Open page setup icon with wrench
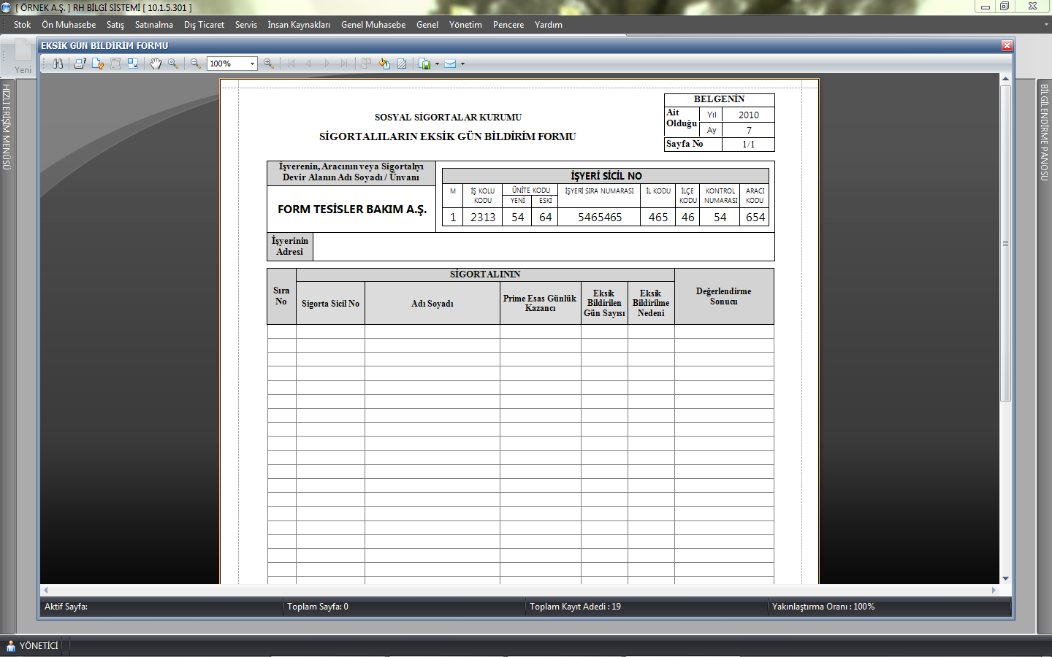Image resolution: width=1052 pixels, height=657 pixels. pos(98,64)
